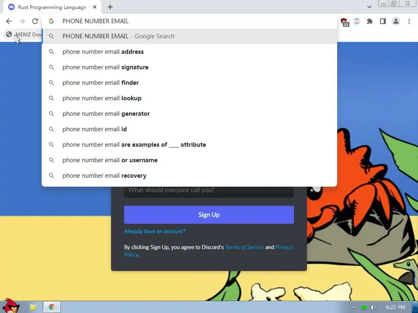Open the file explorer taskbar icon

tap(33, 307)
